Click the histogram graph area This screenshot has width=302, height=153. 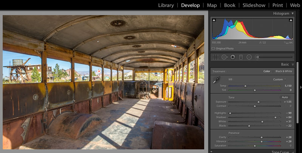(252, 29)
